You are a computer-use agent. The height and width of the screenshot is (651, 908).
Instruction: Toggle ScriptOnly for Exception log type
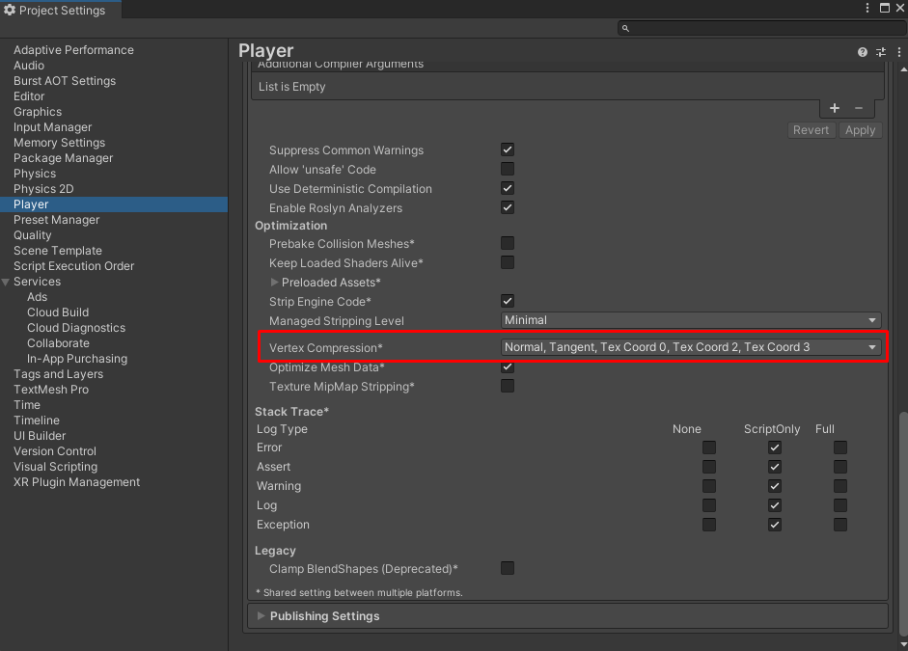point(774,525)
